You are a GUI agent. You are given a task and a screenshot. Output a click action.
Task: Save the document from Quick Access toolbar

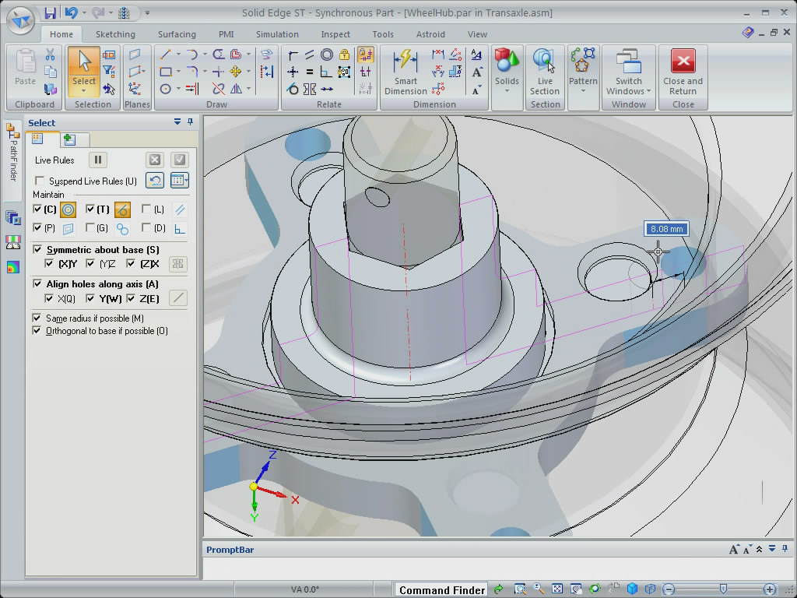point(51,12)
